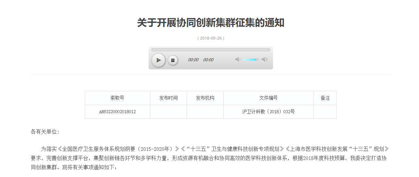Click the low volume speaker icon
Viewport: 419px width, 177px height.
238,60
